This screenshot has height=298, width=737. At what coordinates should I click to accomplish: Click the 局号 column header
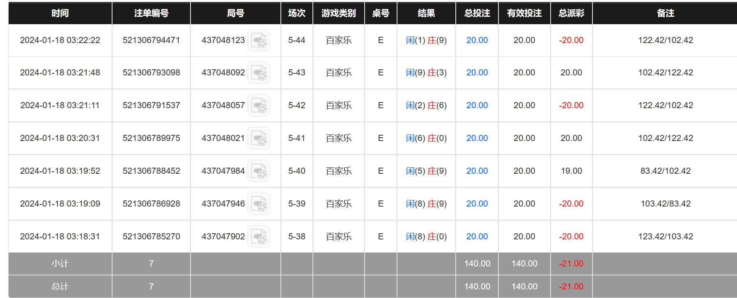236,13
